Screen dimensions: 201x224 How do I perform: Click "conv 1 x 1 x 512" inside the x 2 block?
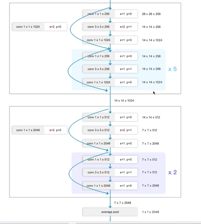pos(98,159)
